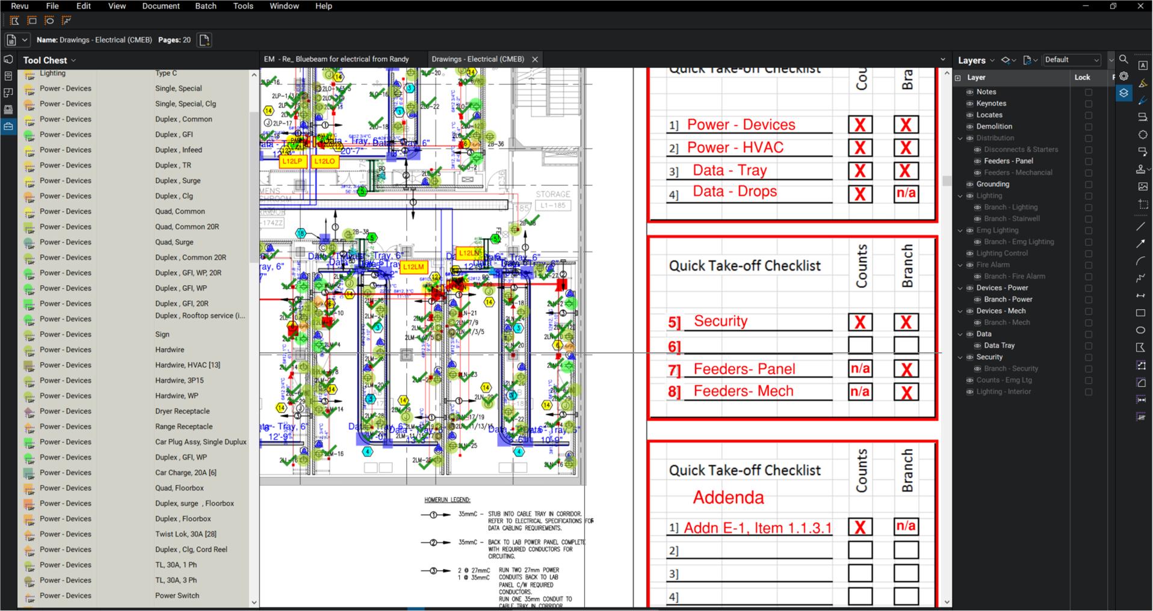Click the Insert Pages button beside Pages: 20
1153x611 pixels.
[x=204, y=40]
